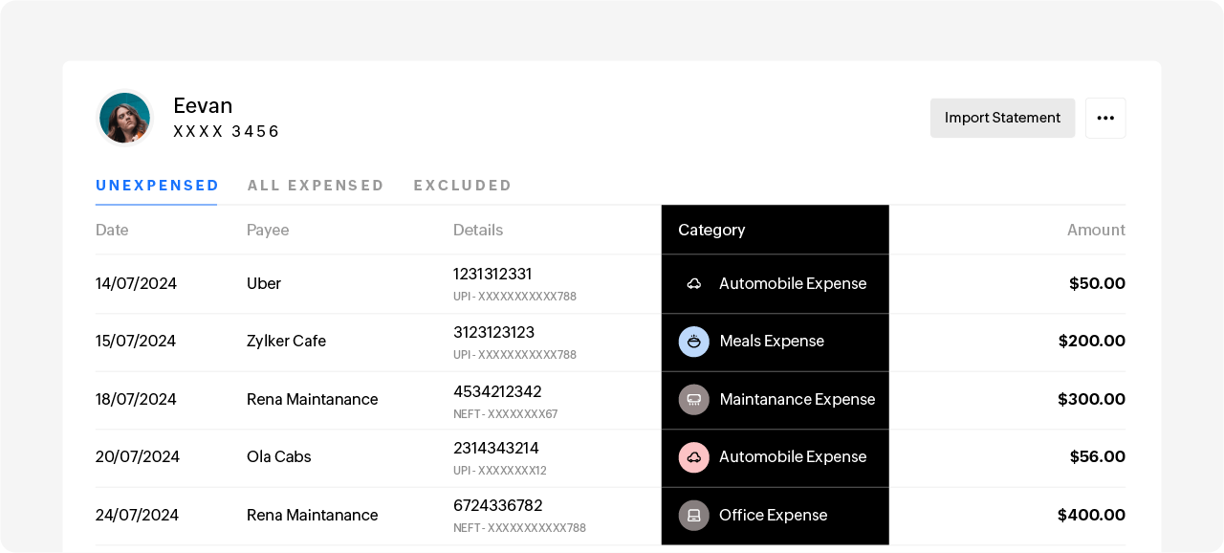Click the Maintanance Expense category icon
Image resolution: width=1224 pixels, height=553 pixels.
click(694, 400)
